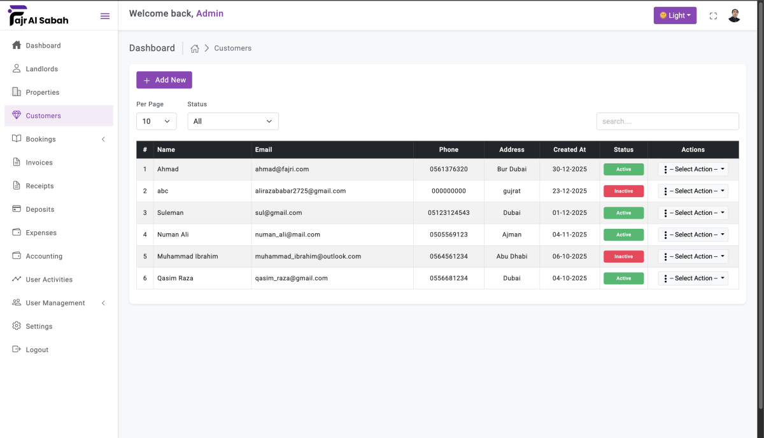Open the admin profile avatar

point(734,16)
